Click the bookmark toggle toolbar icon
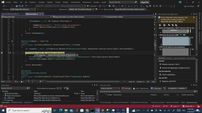This screenshot has height=113, width=202. point(160,6)
